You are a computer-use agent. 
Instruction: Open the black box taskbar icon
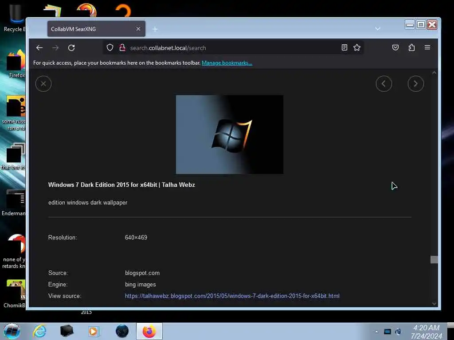pyautogui.click(x=67, y=331)
